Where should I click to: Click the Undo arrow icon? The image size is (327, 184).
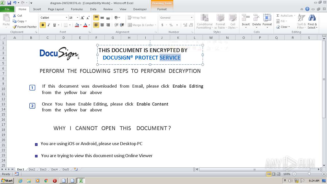pyautogui.click(x=15, y=3)
